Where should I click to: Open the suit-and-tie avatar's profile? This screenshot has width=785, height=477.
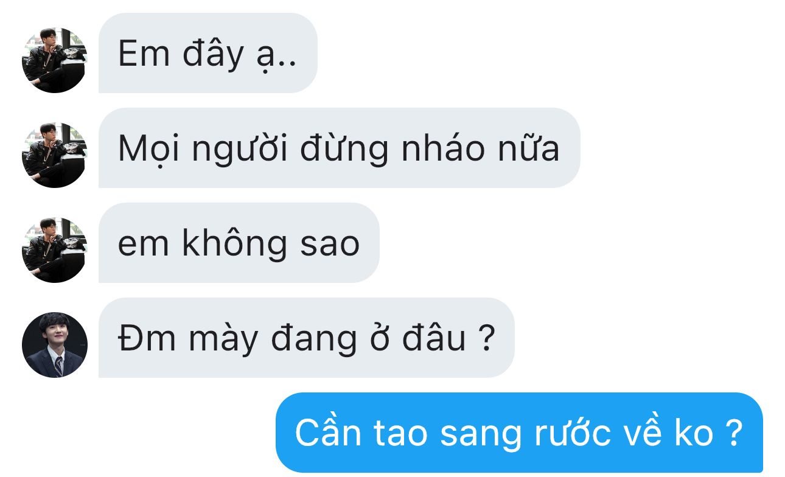(x=55, y=345)
